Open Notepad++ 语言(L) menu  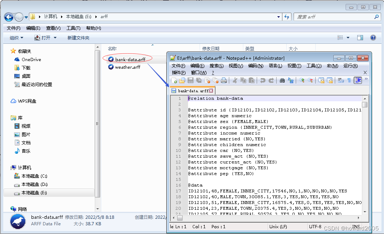tap(275, 66)
